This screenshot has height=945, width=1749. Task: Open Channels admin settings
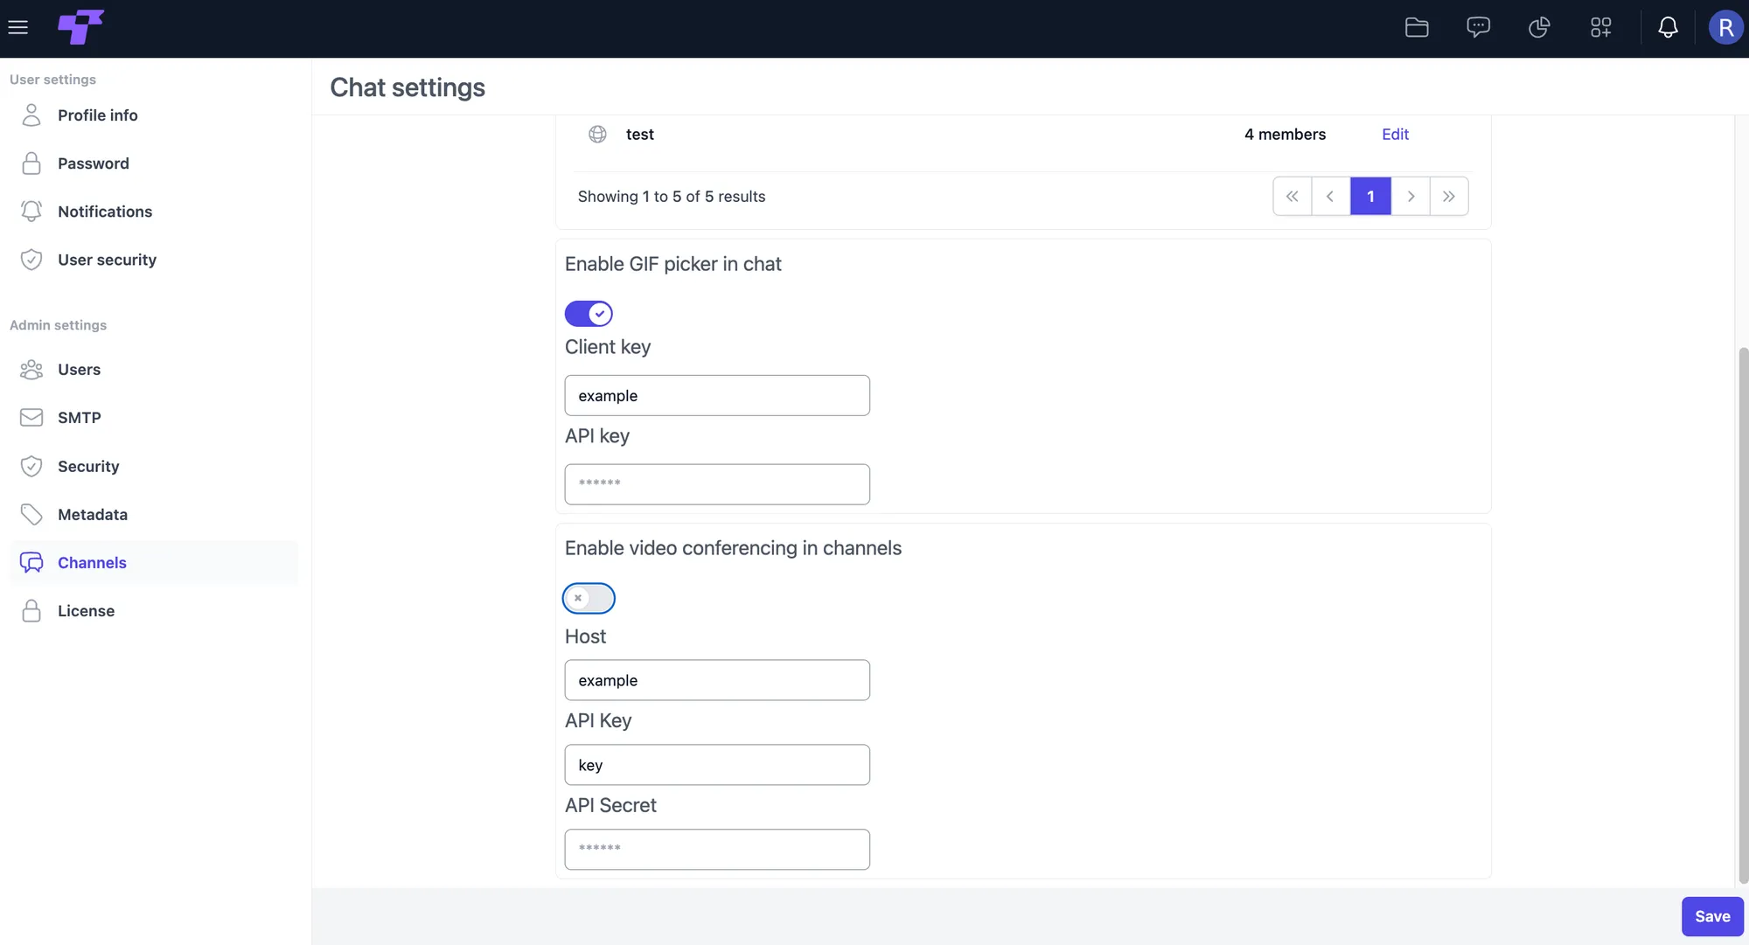click(x=153, y=562)
